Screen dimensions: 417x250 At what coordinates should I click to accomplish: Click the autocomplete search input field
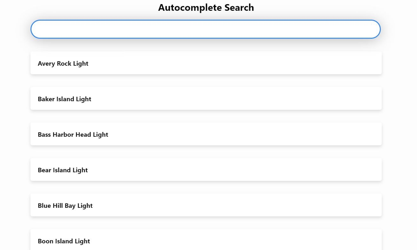pos(205,29)
